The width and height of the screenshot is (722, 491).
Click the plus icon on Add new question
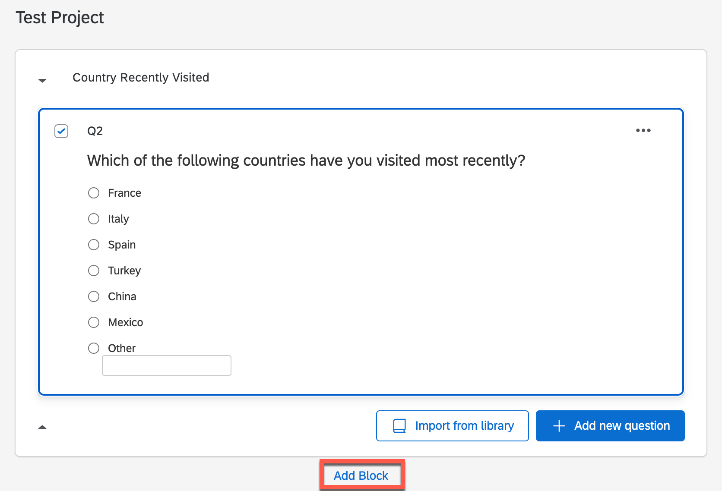(x=559, y=426)
